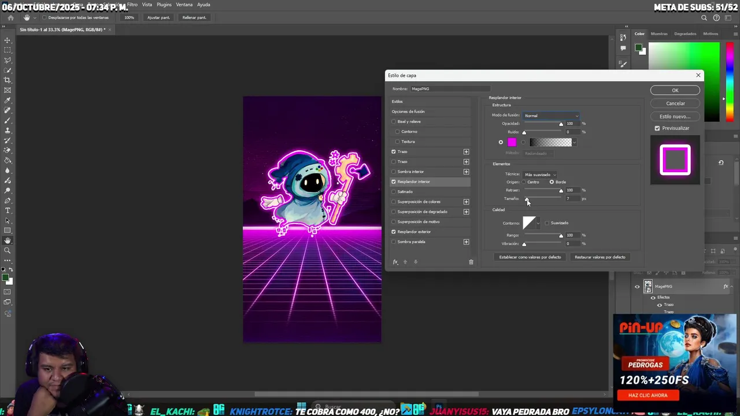Click Restaurar valores por defecto
This screenshot has width=740, height=416.
pyautogui.click(x=600, y=257)
